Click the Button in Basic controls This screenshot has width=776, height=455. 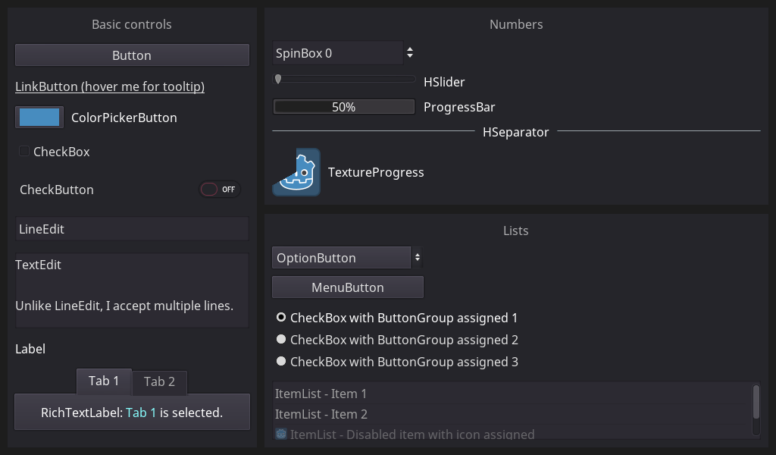(132, 55)
